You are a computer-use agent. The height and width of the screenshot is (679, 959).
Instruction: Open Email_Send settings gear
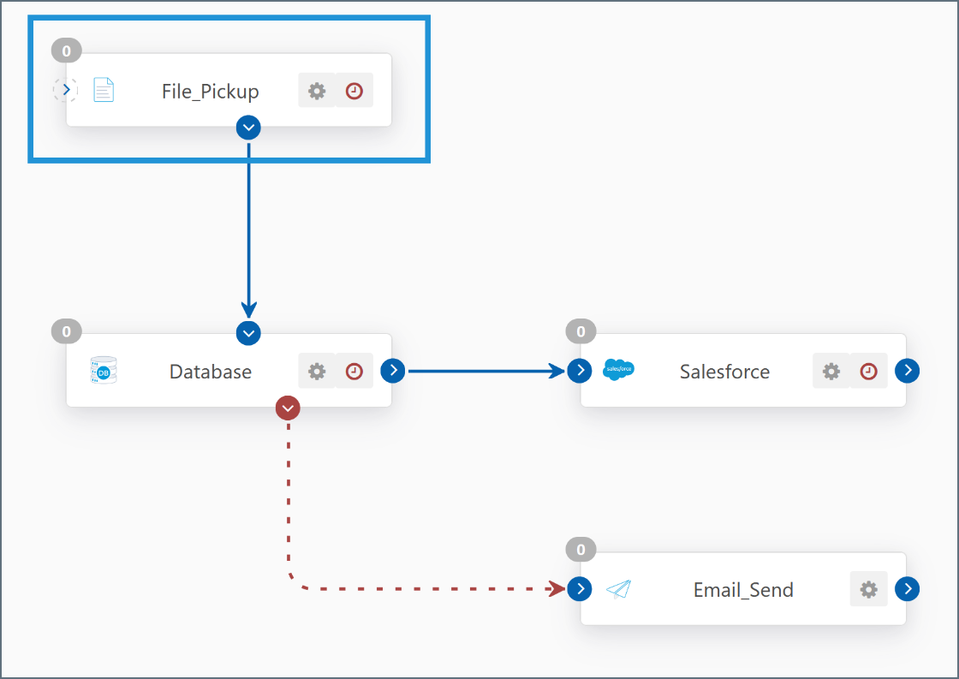click(x=868, y=589)
